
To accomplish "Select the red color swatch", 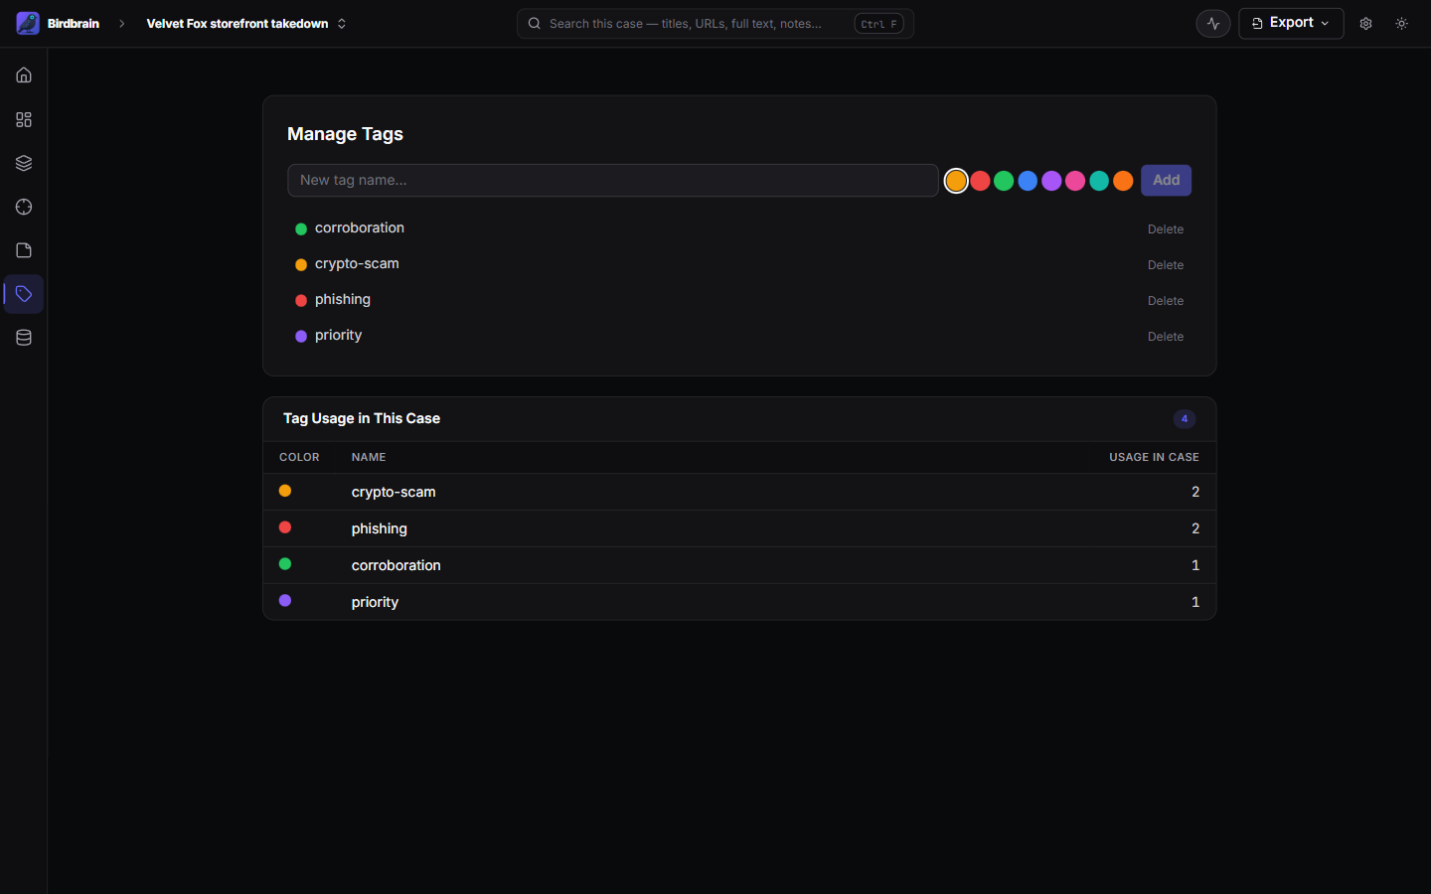I will (x=980, y=181).
